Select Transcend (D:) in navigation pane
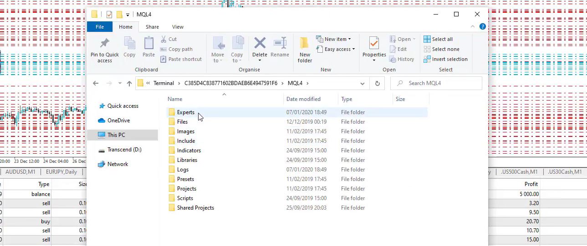The image size is (587, 246). pos(125,150)
